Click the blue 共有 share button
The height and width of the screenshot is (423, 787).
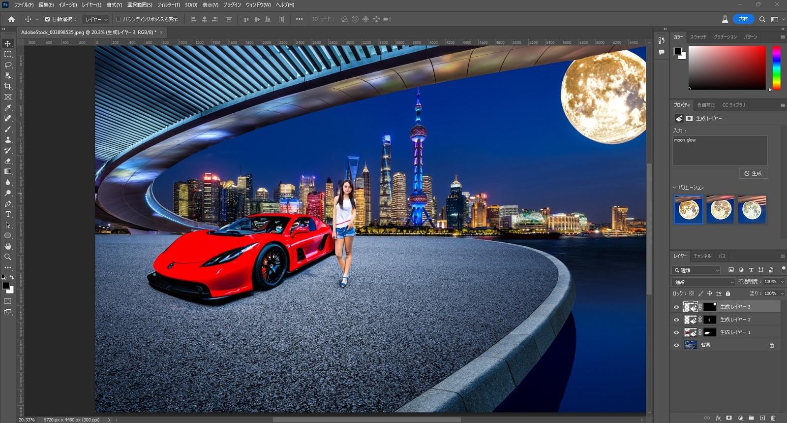click(743, 19)
